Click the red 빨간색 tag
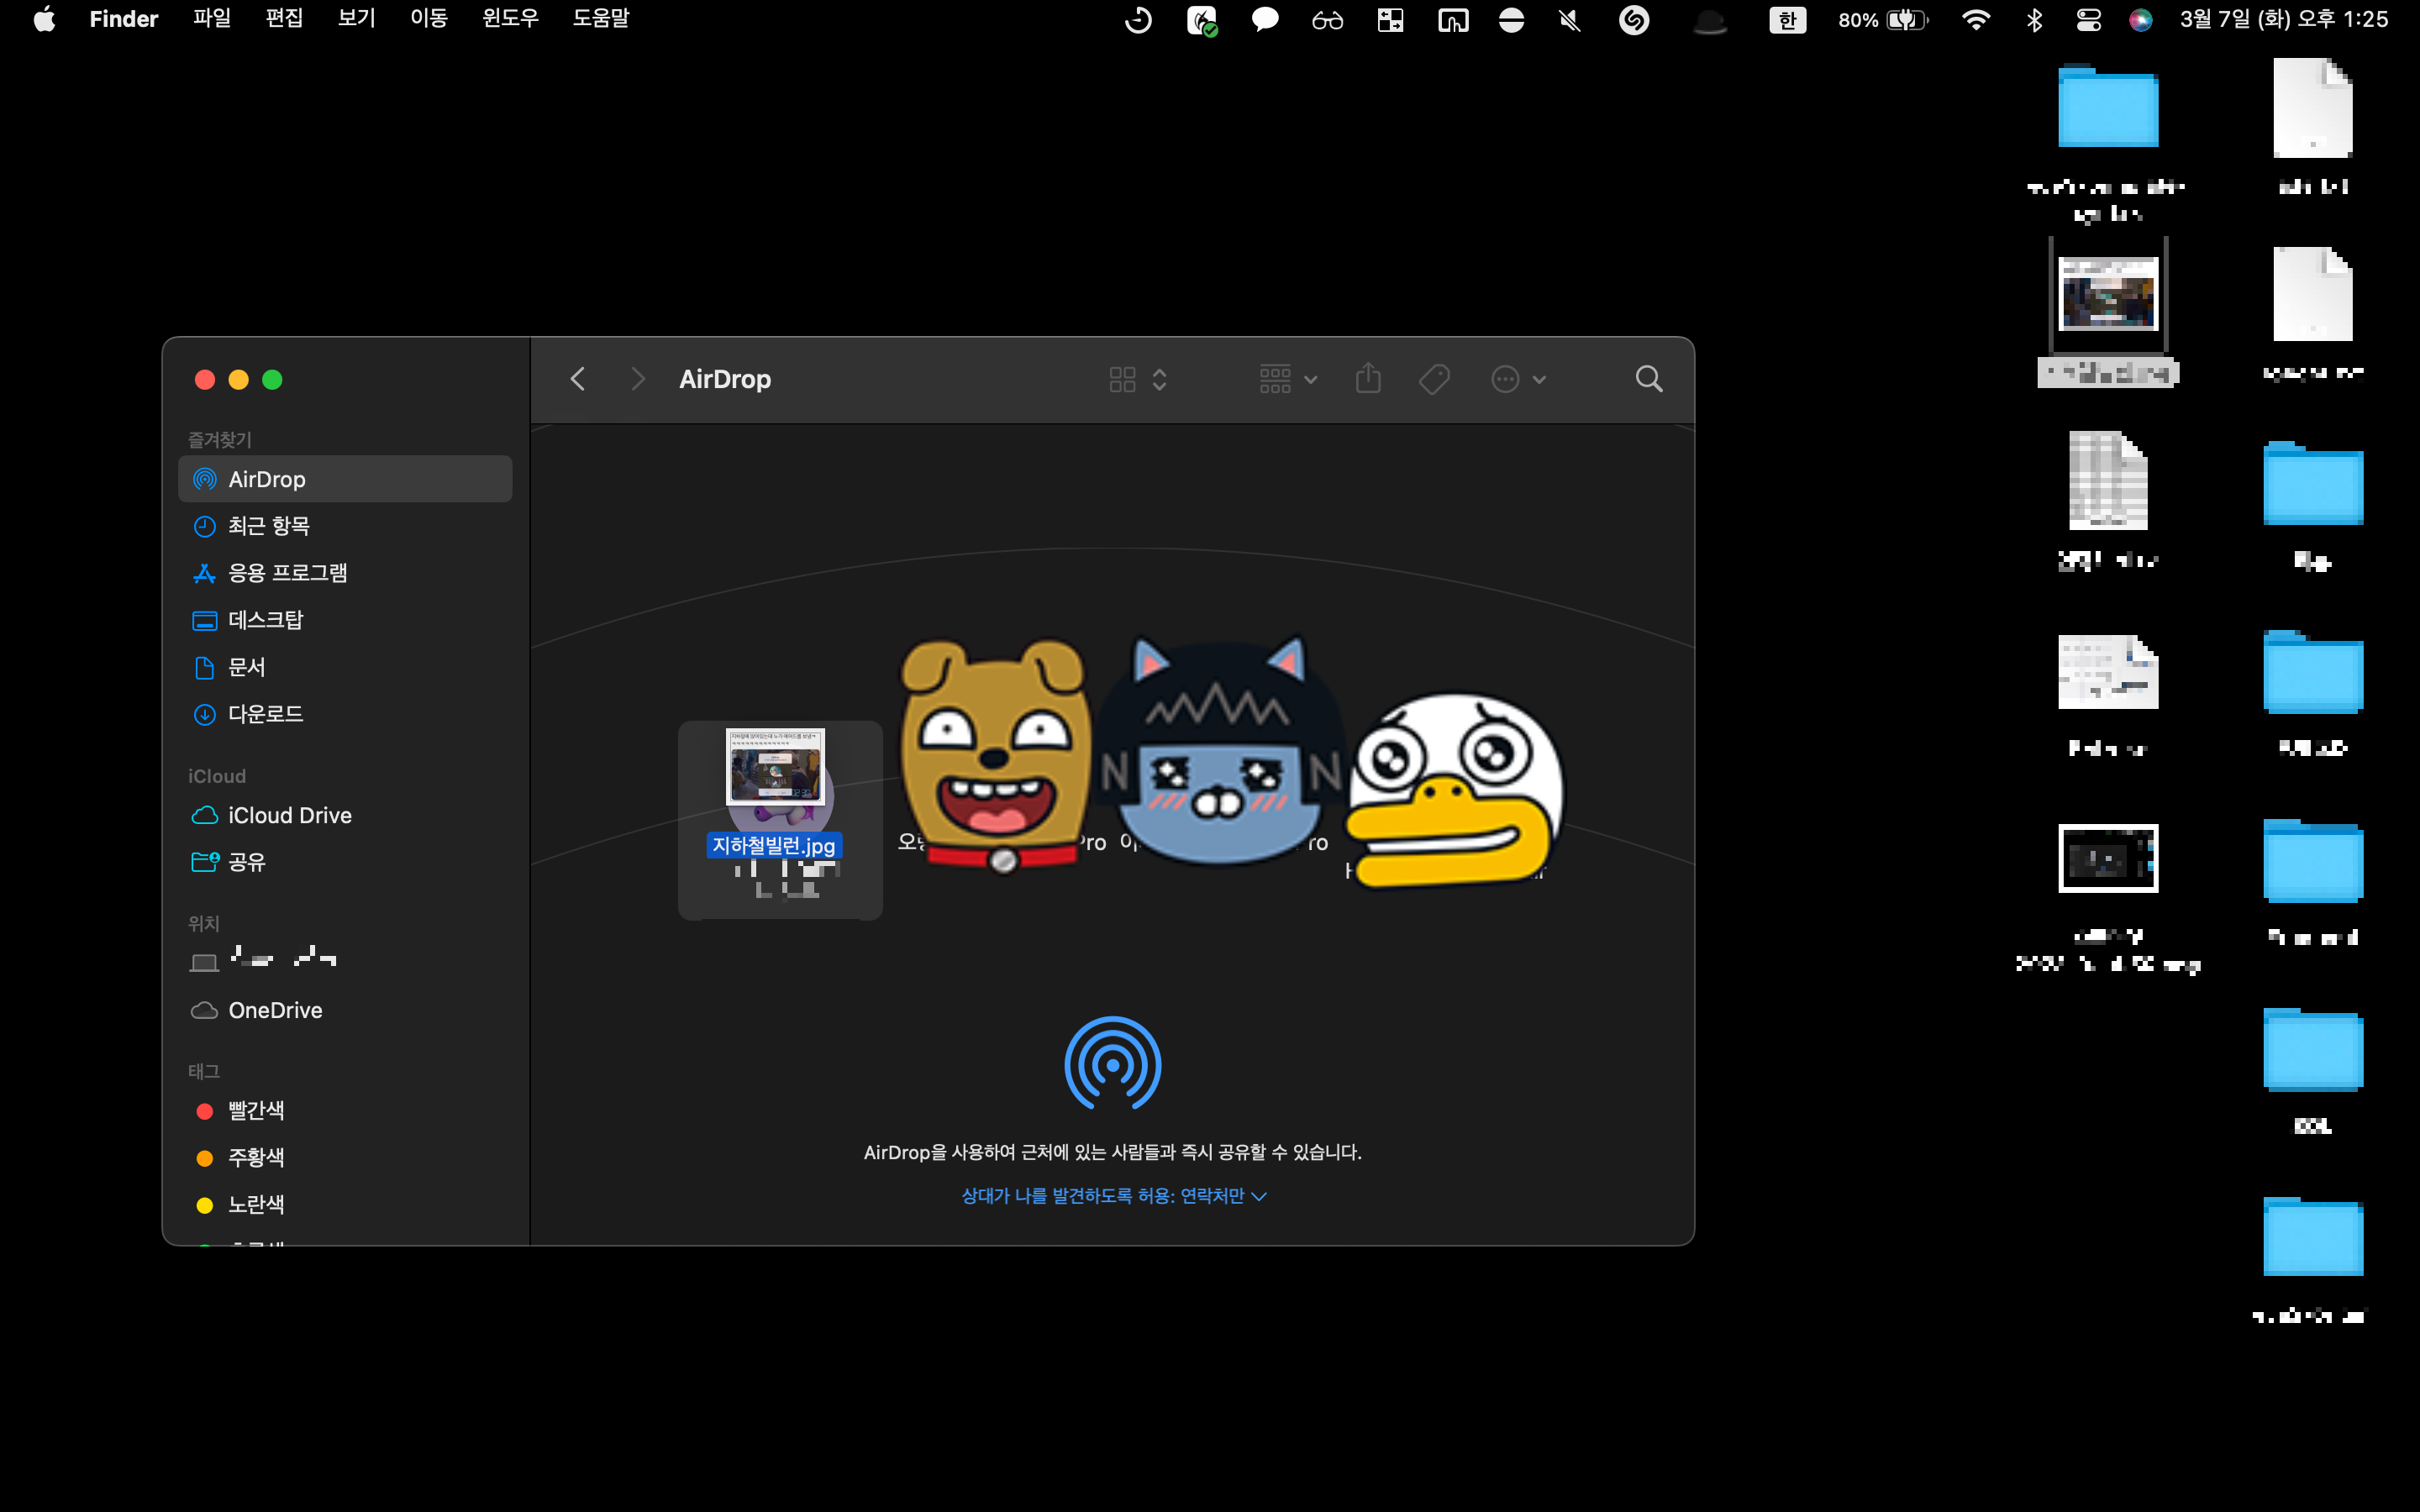 click(x=256, y=1110)
